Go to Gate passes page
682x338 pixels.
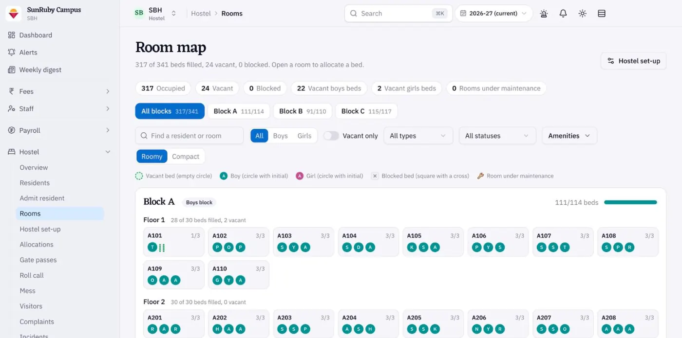pyautogui.click(x=38, y=260)
